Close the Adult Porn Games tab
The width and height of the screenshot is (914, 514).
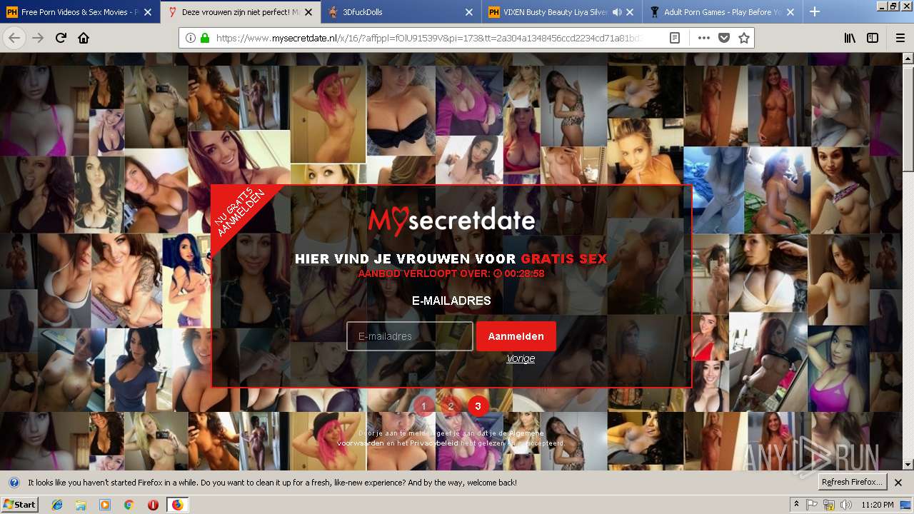click(790, 12)
